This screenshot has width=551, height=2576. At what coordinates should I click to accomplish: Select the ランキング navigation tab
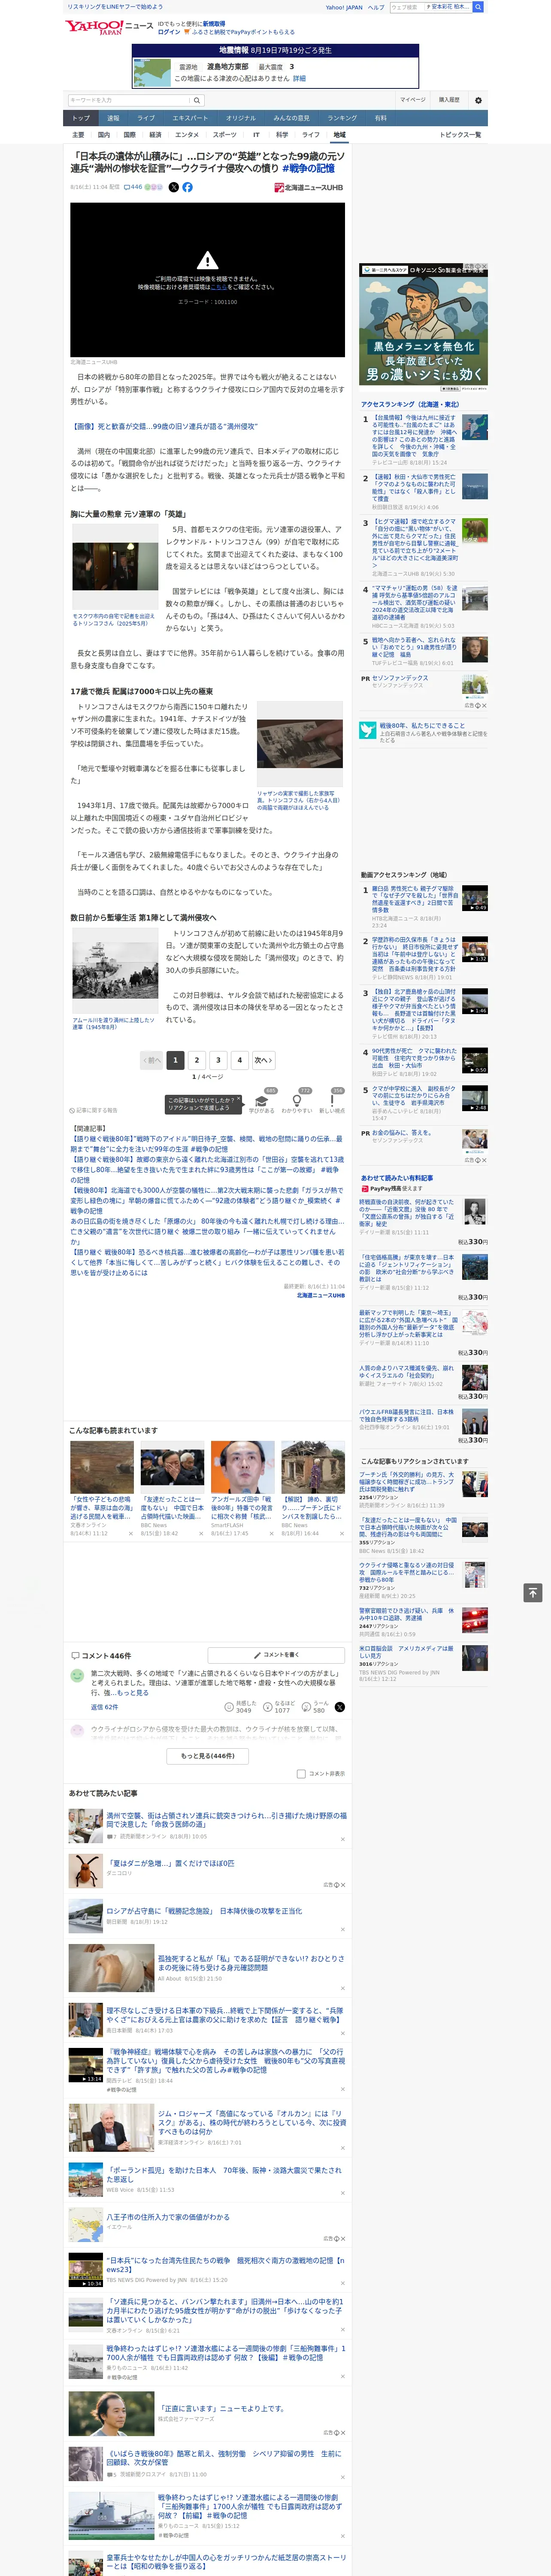342,118
